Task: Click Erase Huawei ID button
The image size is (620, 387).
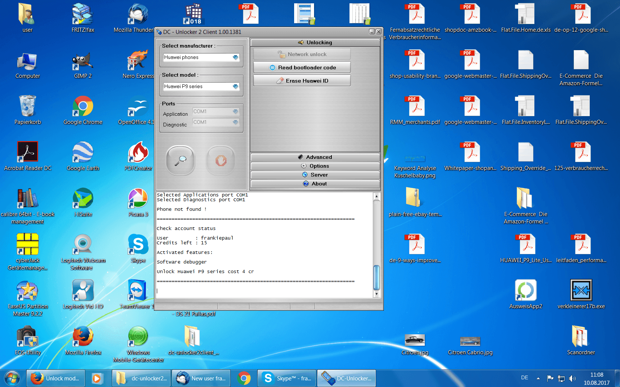Action: coord(302,81)
